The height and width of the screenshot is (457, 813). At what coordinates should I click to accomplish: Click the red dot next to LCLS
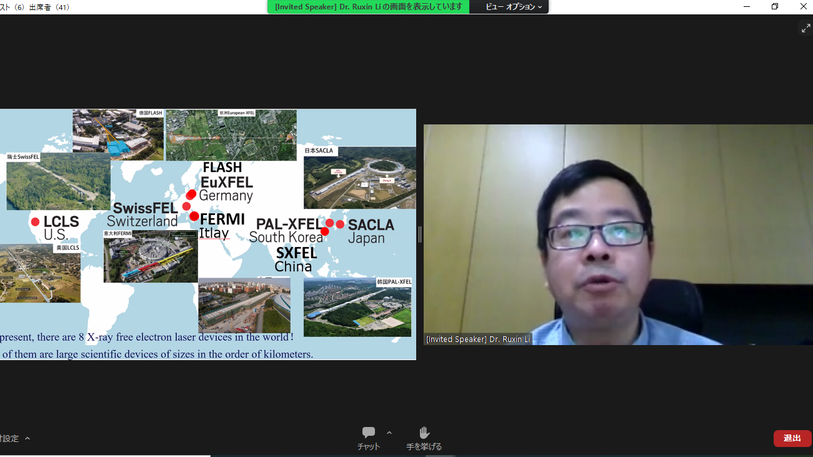(35, 222)
